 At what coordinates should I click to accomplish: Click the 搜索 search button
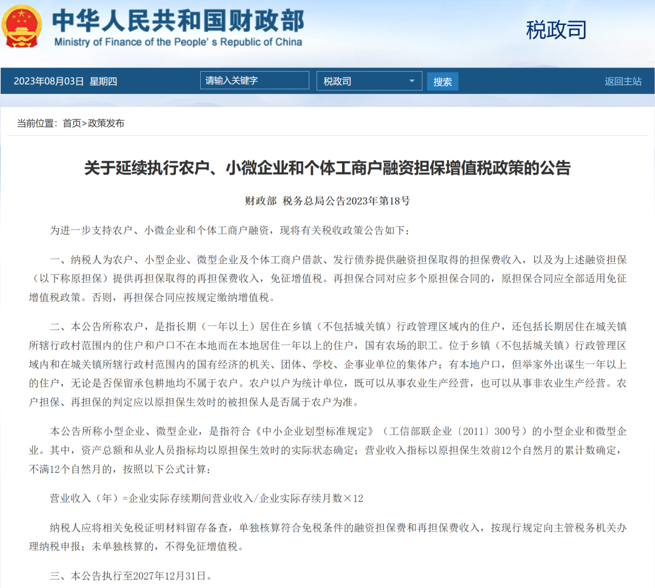pos(442,81)
